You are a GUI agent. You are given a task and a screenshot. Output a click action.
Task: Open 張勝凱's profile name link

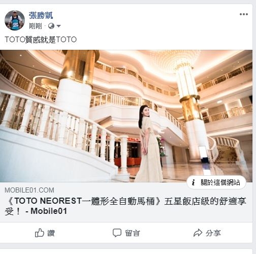click(x=41, y=16)
